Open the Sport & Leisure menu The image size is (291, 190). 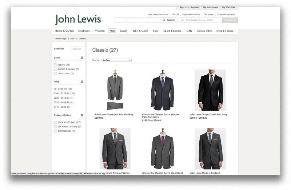coord(172,31)
